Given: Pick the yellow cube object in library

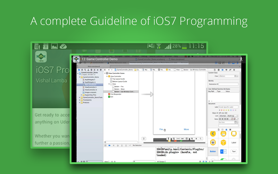Looking at the screenshot, I should click(223, 142).
